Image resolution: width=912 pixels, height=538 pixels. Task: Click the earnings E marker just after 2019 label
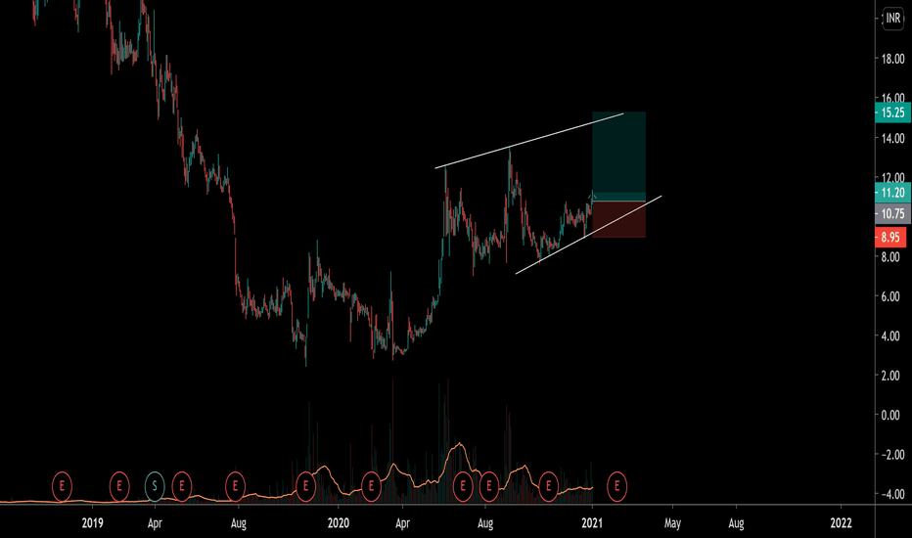pyautogui.click(x=119, y=486)
